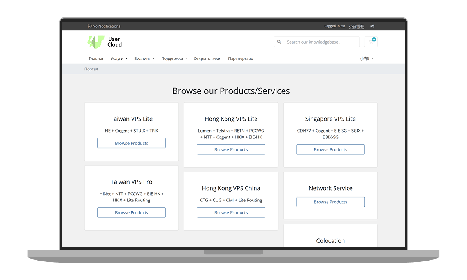Click the Taiwan VPS Pro heading

tap(132, 182)
